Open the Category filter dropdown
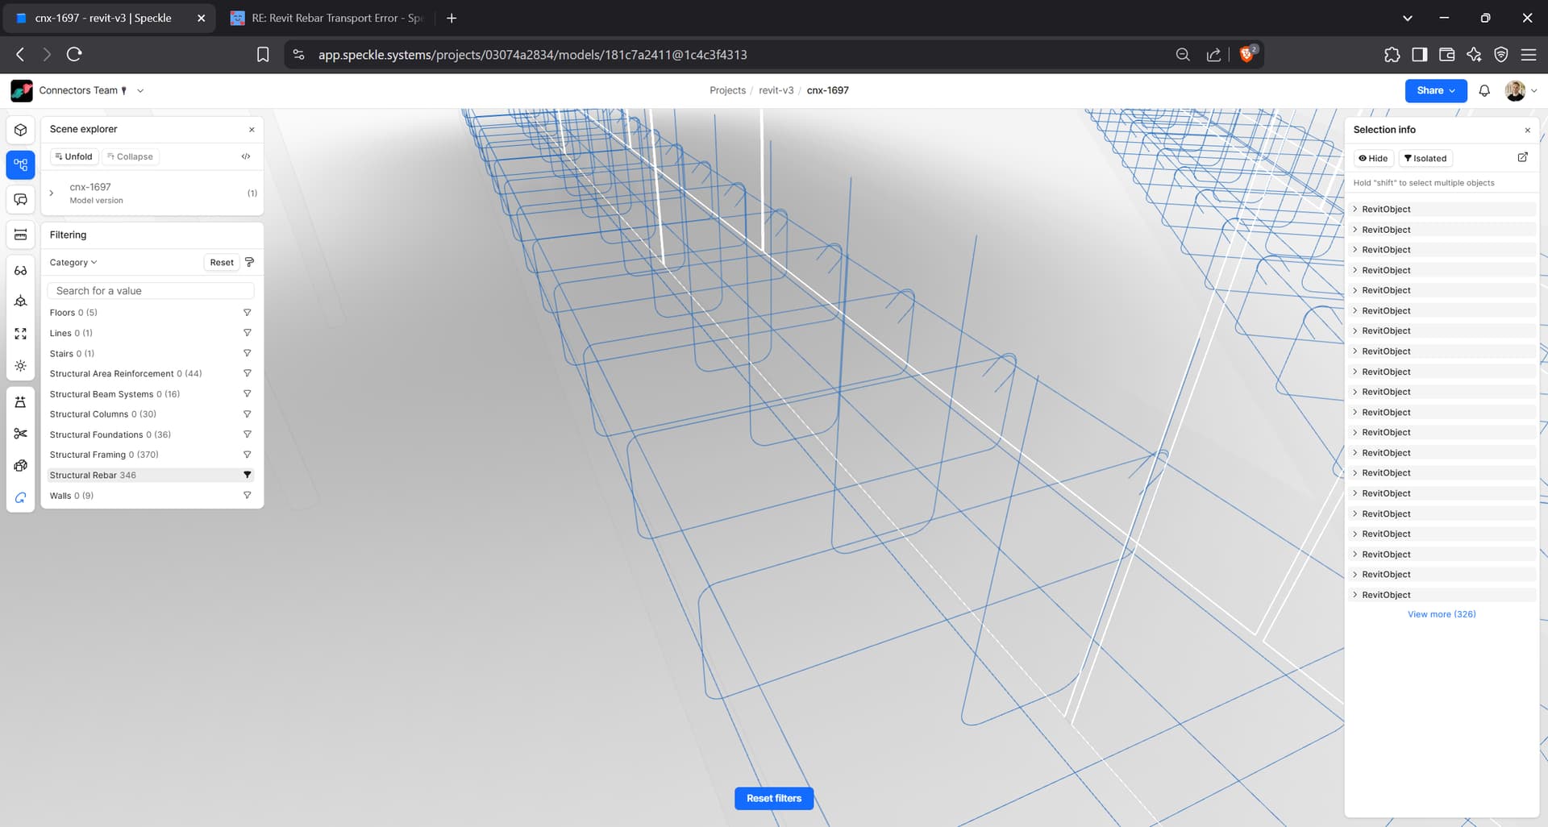Image resolution: width=1548 pixels, height=827 pixels. pos(73,262)
